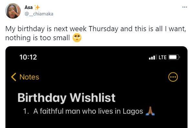Tap the yellow back chevron in Notes
191x128 pixels.
coord(14,77)
